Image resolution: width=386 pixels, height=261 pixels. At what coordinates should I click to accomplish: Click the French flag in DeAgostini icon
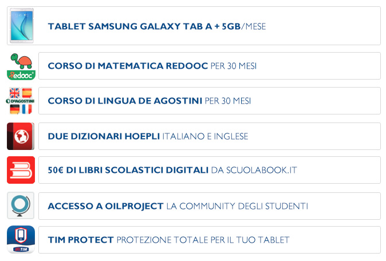[27, 109]
